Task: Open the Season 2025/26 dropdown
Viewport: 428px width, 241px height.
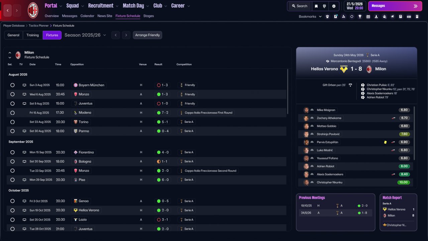Action: pyautogui.click(x=85, y=35)
